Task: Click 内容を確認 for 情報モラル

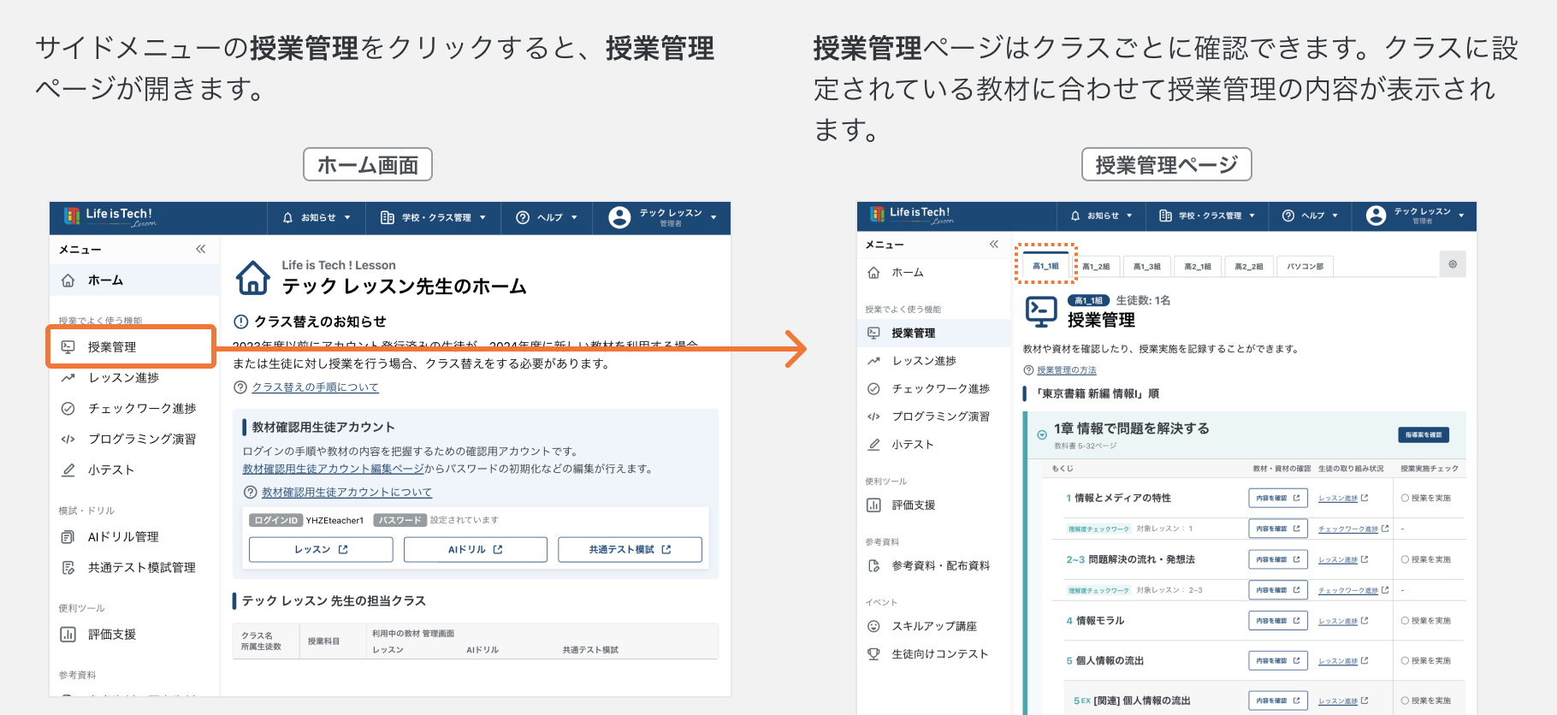Action: [1278, 621]
